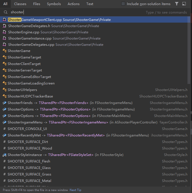Select the ShooterGameLoadingScreen result
This screenshot has height=193, width=192.
(31, 83)
